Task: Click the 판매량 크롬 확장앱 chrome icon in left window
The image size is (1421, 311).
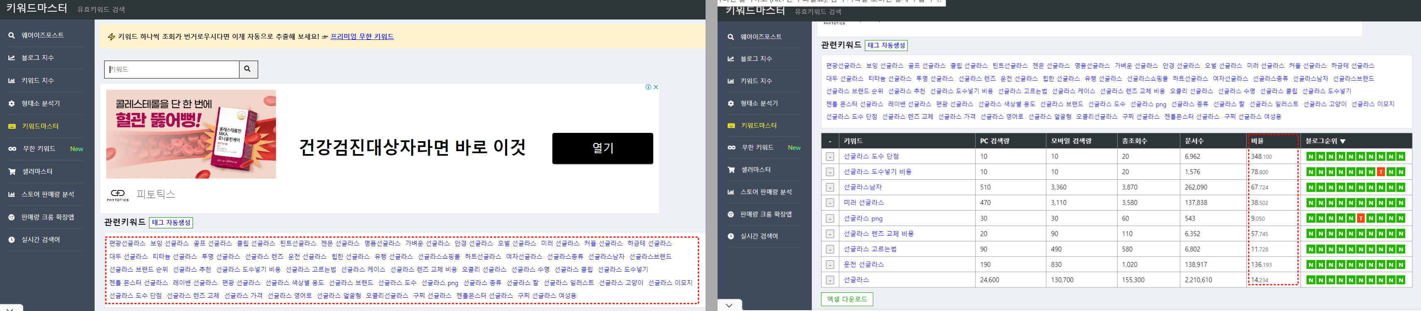Action: (12, 217)
